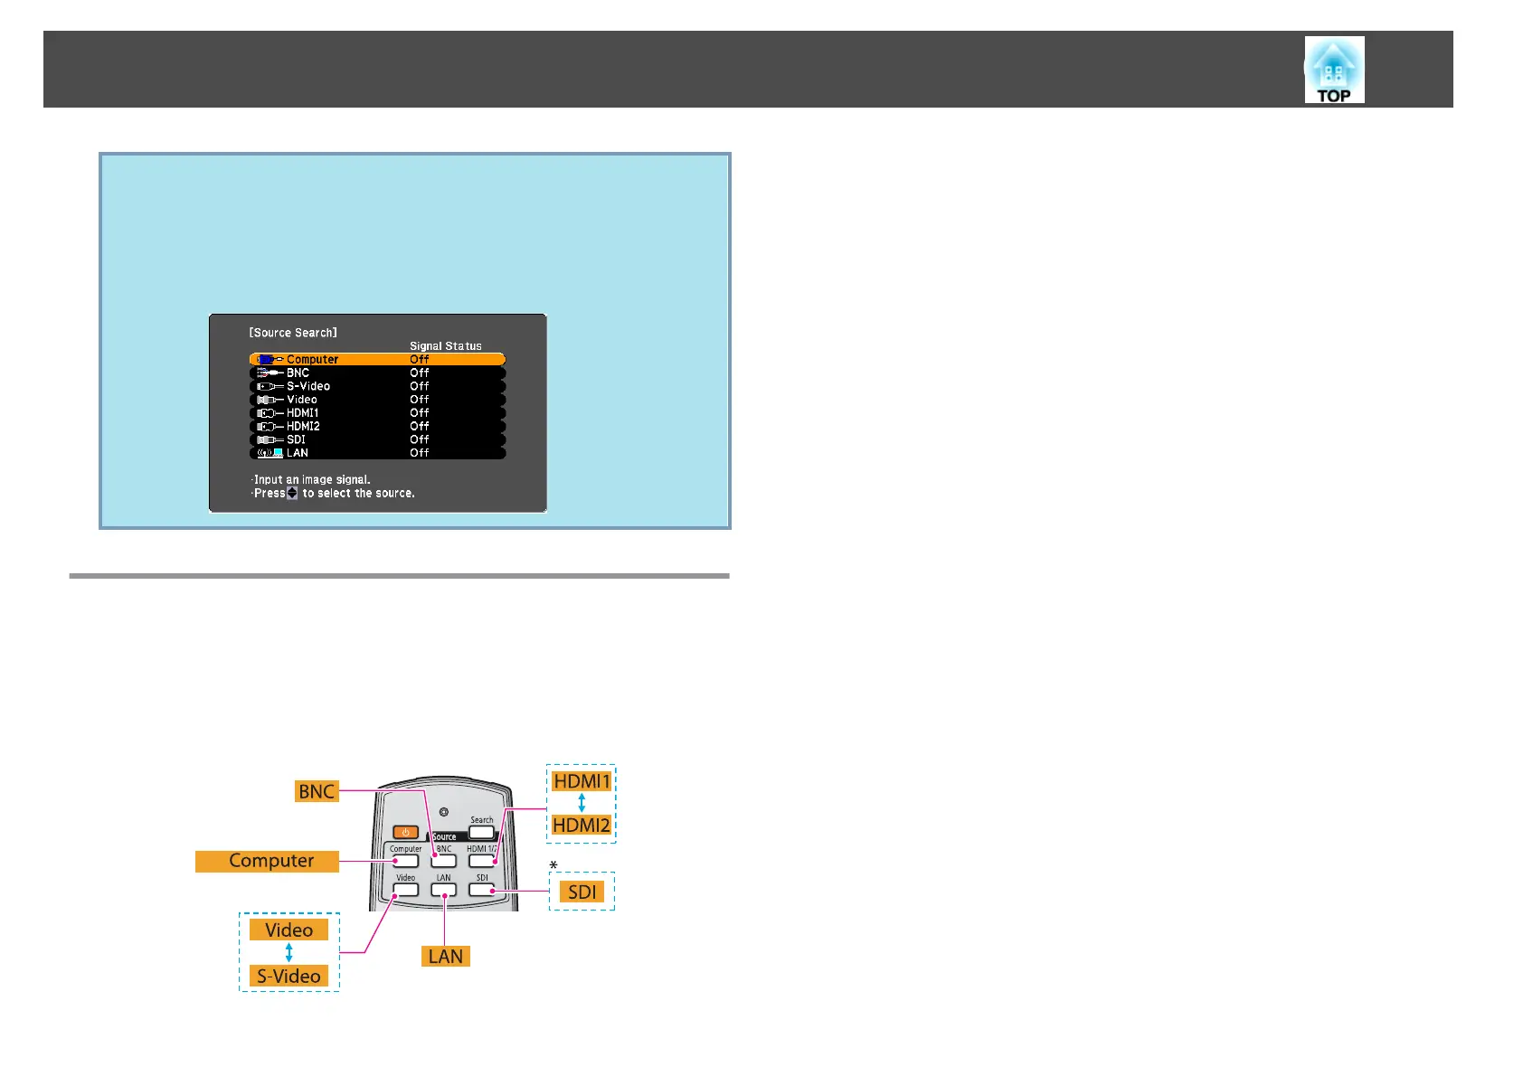1523x1076 pixels.
Task: Choose the S-Video entry in the Source Search list
Action: click(x=377, y=386)
